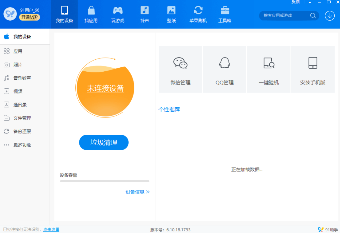Open the QQ management (QQ管理) tile

click(x=224, y=69)
